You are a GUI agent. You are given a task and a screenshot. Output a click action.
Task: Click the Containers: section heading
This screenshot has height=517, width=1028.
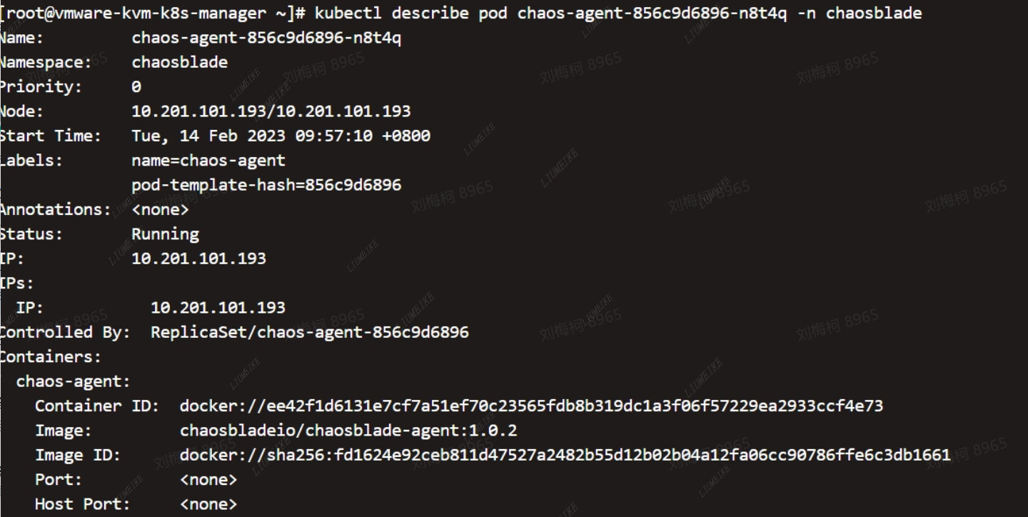point(51,356)
